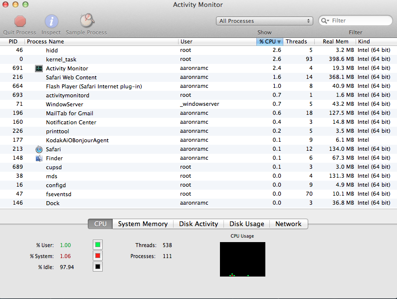Select the Activity Monitor app icon in list
Screen dimensions: 397x299
39,68
